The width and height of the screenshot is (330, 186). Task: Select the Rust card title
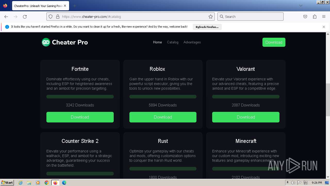(163, 141)
